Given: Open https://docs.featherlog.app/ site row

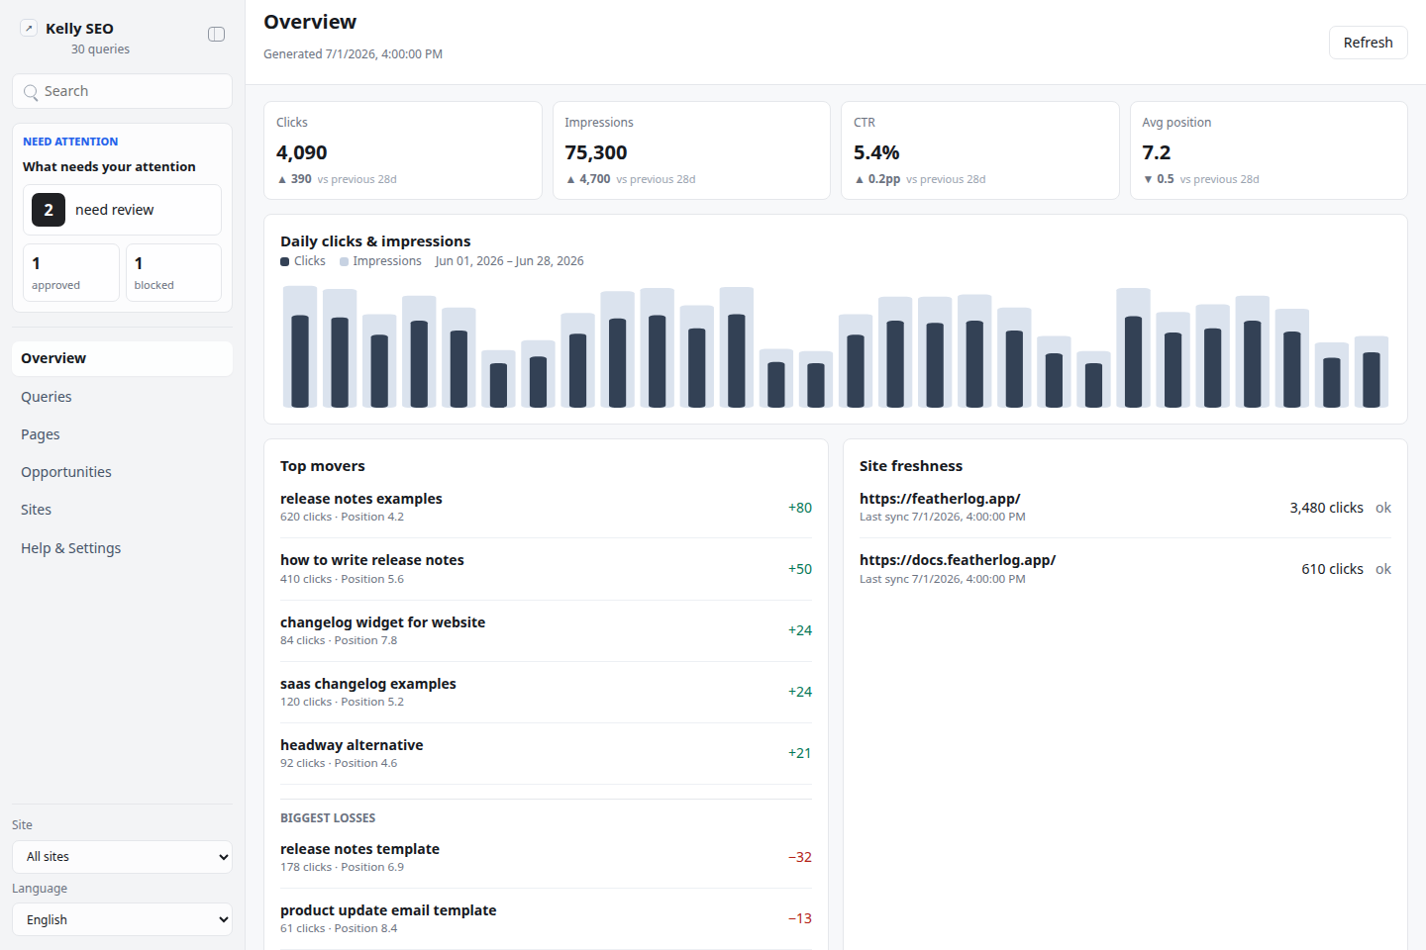Looking at the screenshot, I should pyautogui.click(x=1125, y=569).
